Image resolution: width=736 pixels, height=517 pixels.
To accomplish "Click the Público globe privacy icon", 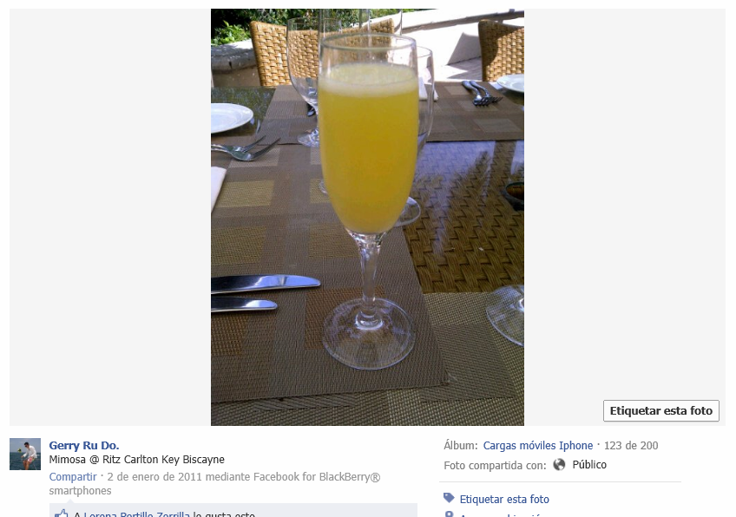I will coord(559,464).
